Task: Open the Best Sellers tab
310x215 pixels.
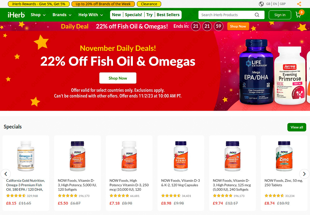Action: point(168,15)
